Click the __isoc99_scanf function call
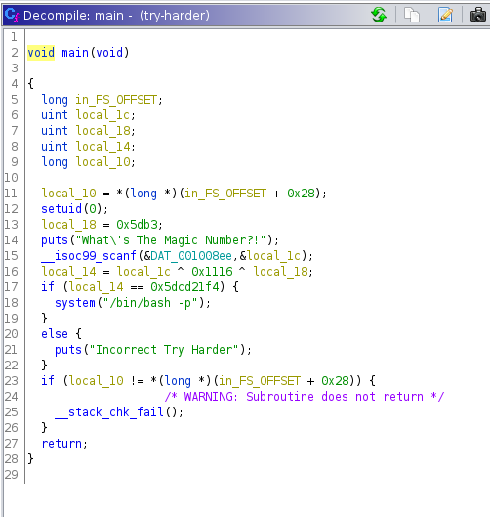The width and height of the screenshot is (490, 517). click(89, 255)
